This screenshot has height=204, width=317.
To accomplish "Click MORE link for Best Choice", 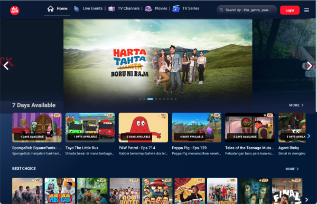I will click(292, 169).
